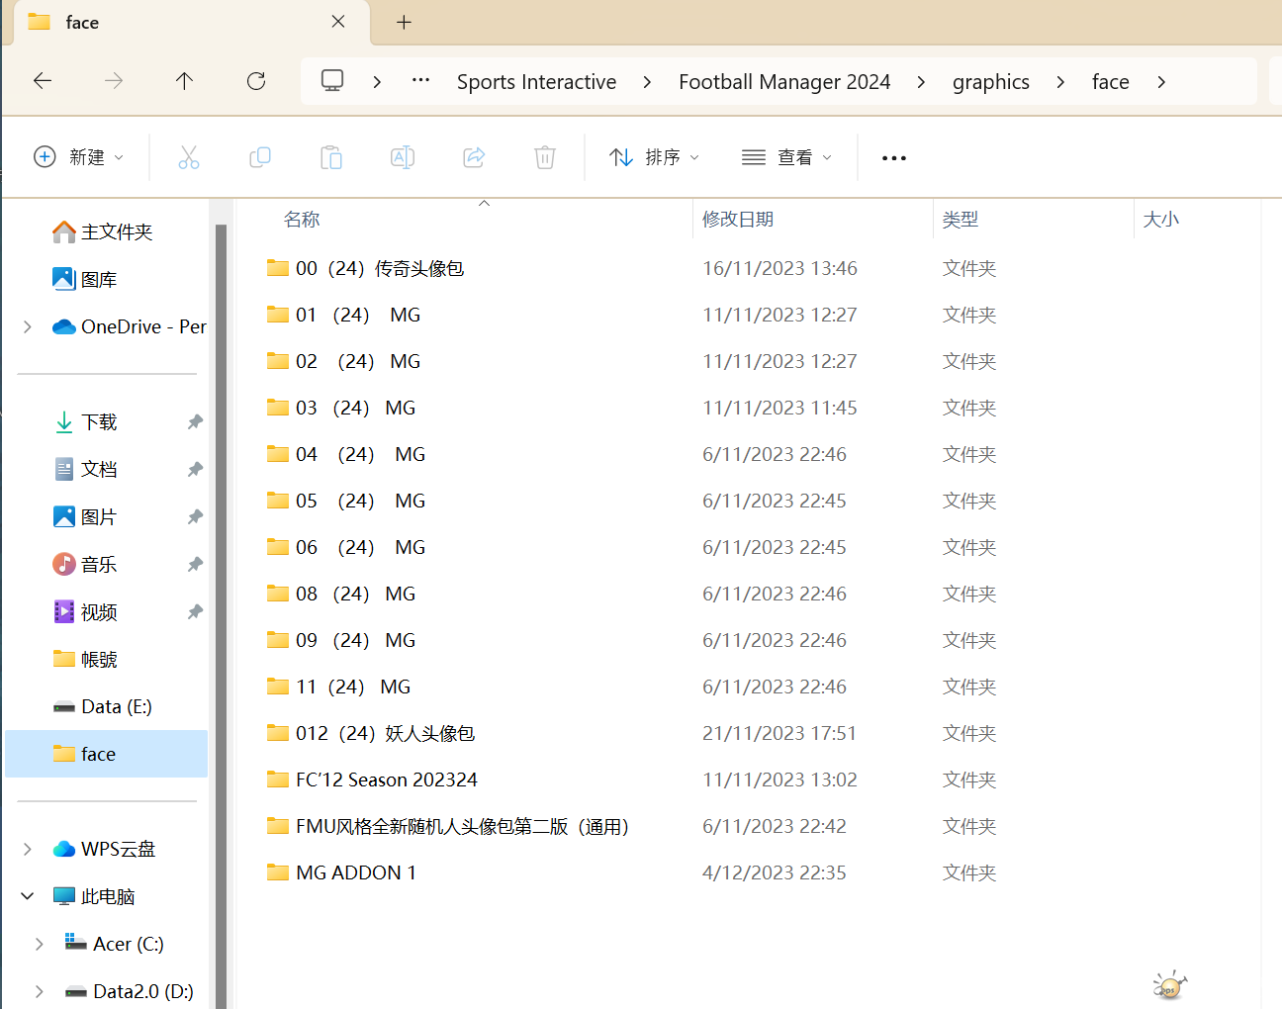This screenshot has width=1282, height=1009.
Task: Click Sports Interactive in the breadcrumb
Action: 536,82
